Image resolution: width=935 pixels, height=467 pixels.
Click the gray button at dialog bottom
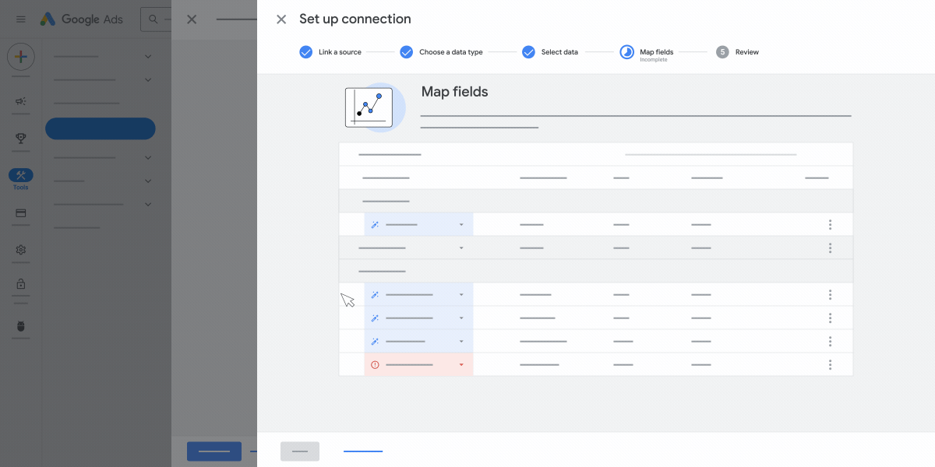pos(300,451)
